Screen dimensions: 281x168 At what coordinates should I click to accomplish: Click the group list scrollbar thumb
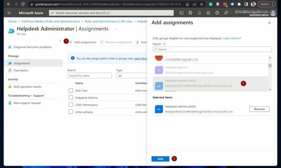click(270, 66)
